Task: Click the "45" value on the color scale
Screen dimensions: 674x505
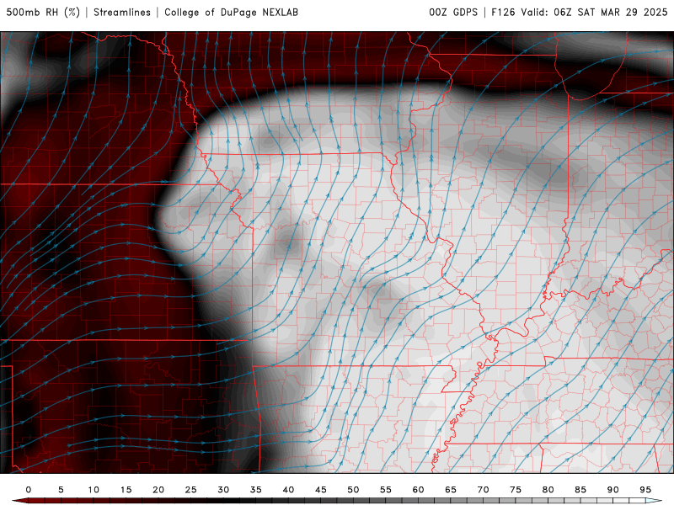Action: point(321,490)
